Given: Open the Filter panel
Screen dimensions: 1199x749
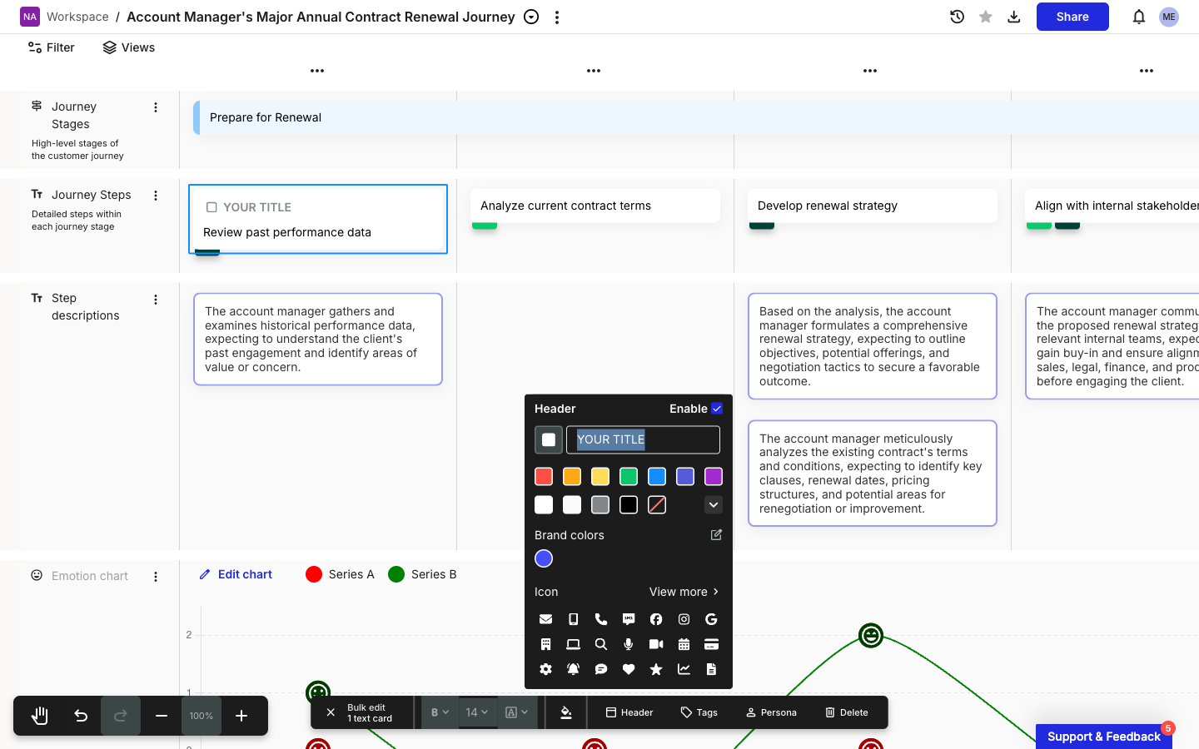Looking at the screenshot, I should 52,47.
